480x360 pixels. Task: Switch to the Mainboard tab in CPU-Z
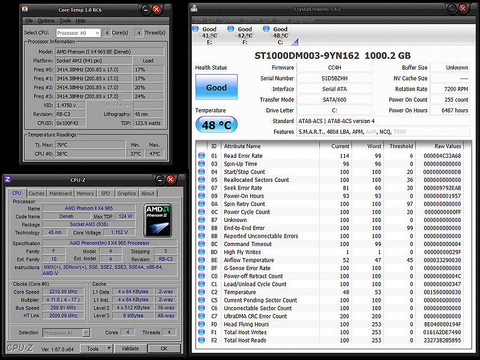pos(60,193)
